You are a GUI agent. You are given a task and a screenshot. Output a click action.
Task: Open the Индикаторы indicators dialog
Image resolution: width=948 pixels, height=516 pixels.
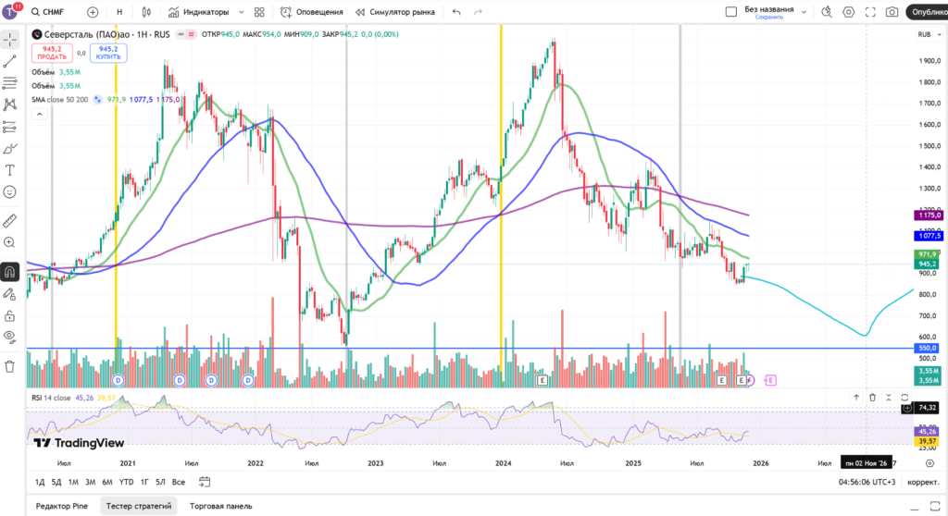[199, 12]
